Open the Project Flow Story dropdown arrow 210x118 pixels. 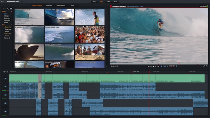coord(22,2)
